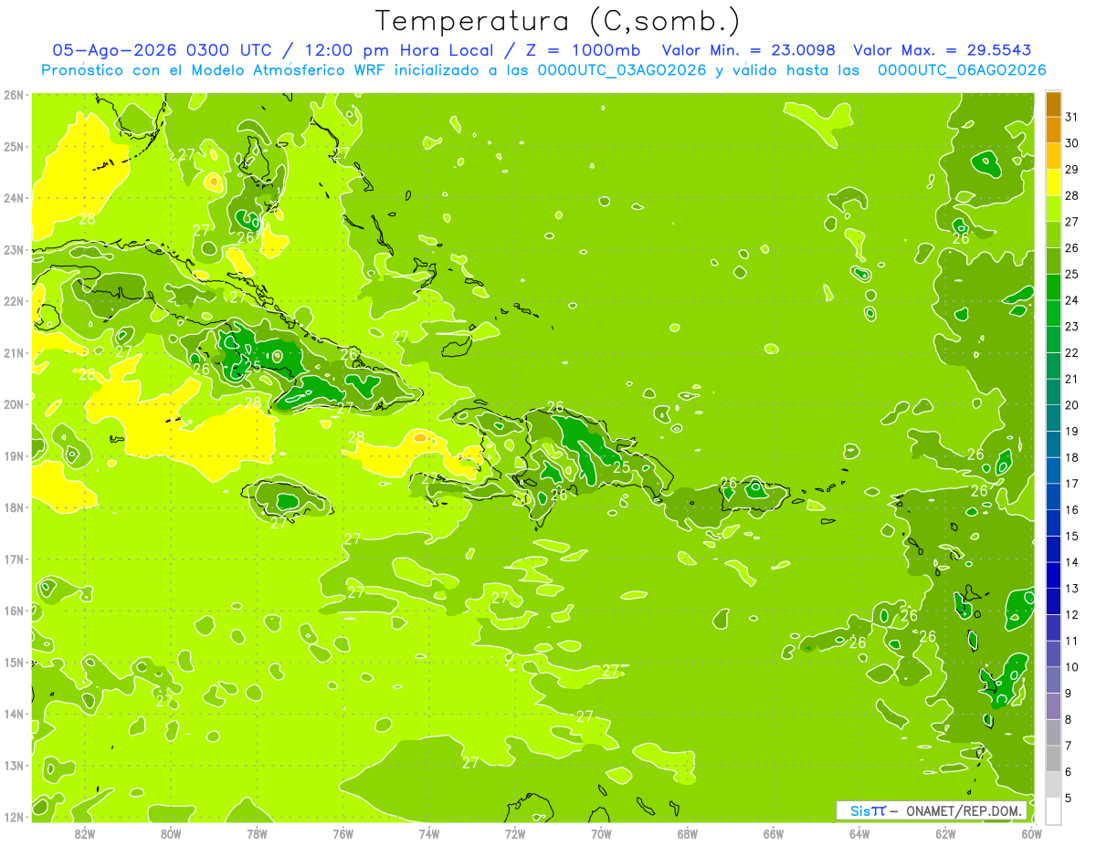Screen dimensions: 1096x846
Task: Click the "Valor Min. = 23.0098" readout
Action: point(749,50)
